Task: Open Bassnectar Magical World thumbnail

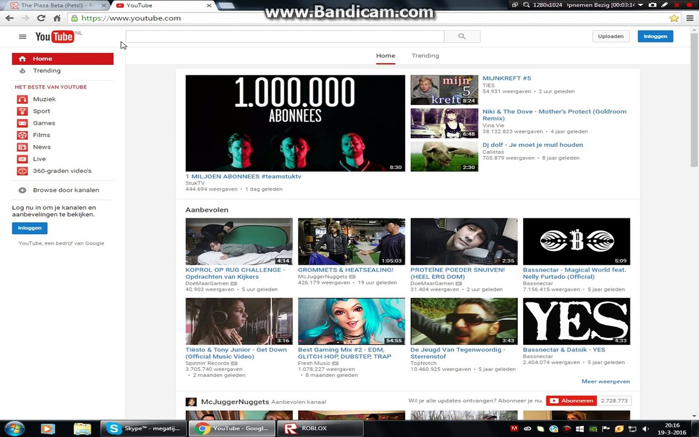Action: (x=576, y=242)
